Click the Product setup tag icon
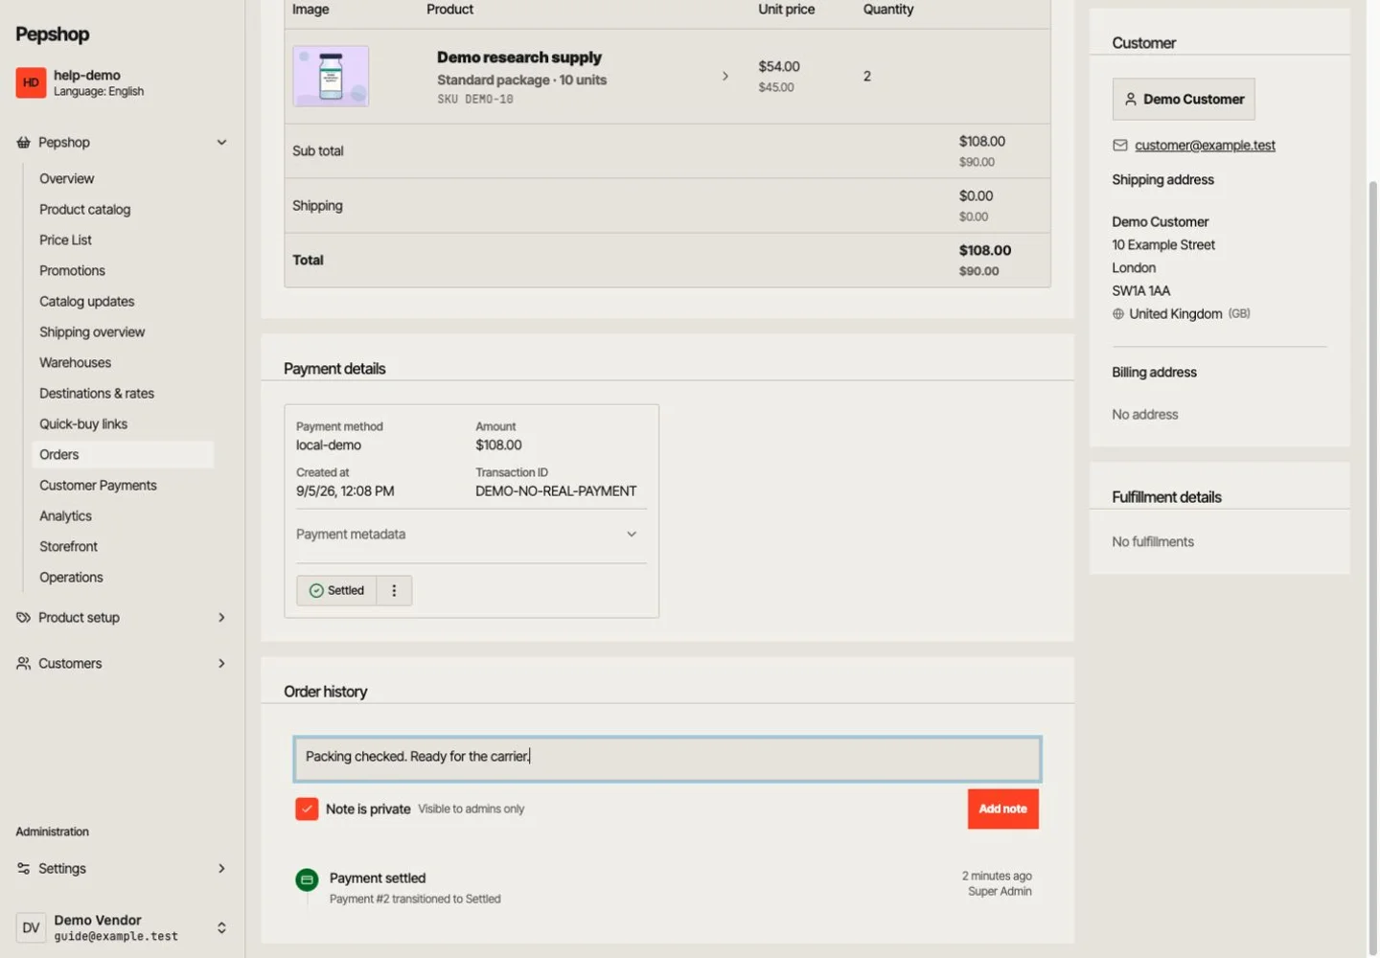1380x958 pixels. coord(23,618)
